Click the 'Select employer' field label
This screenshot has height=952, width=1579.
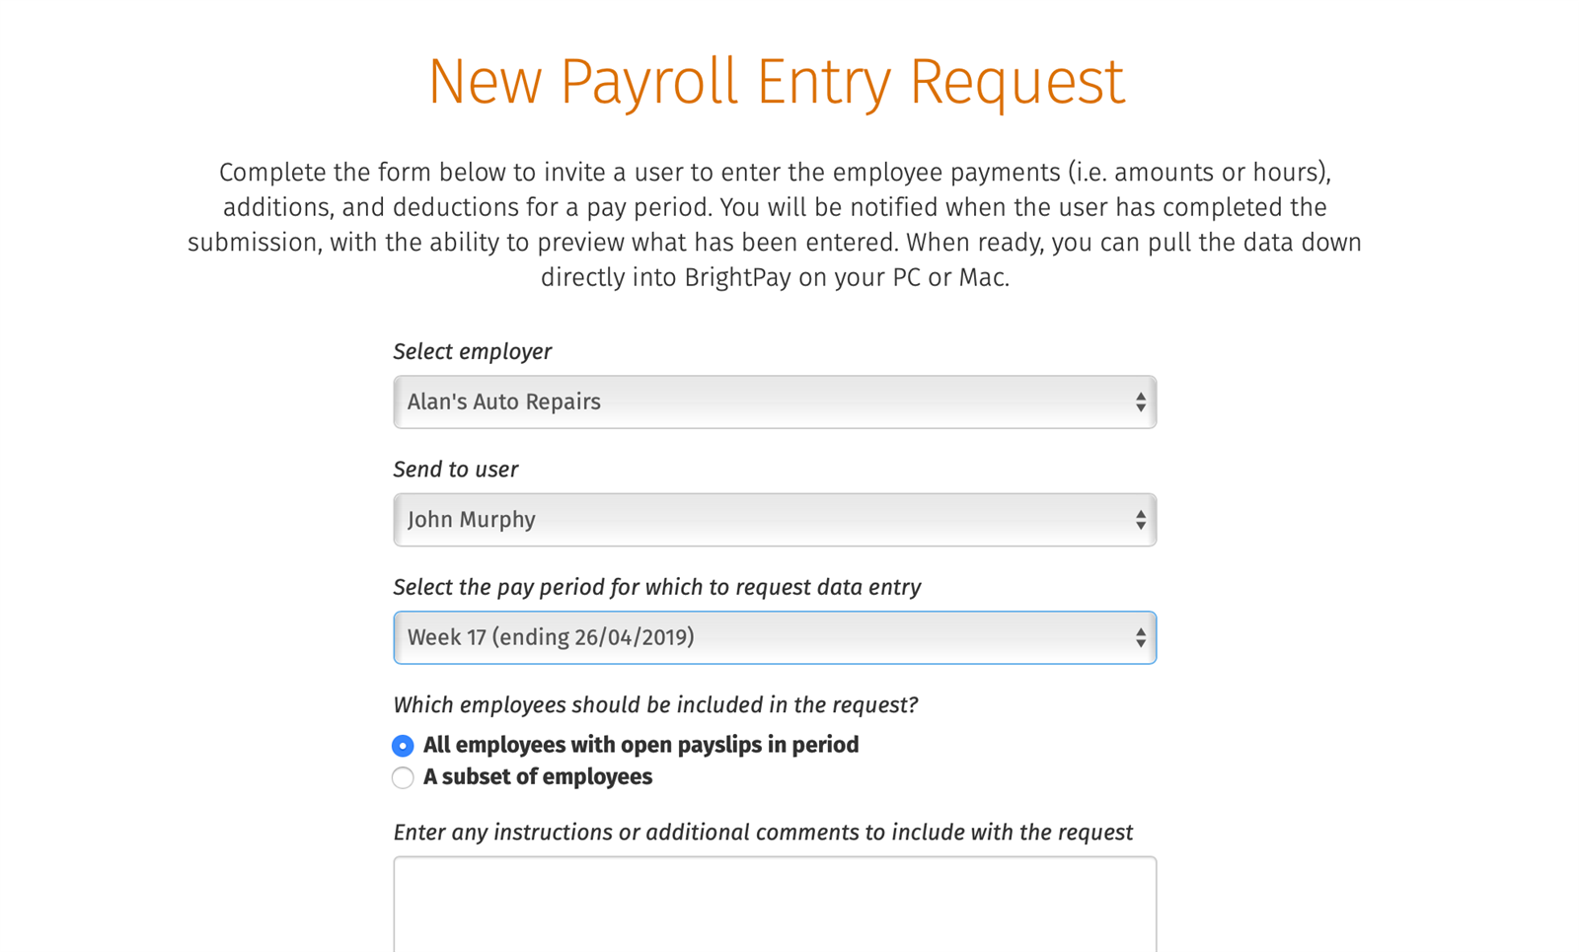coord(473,351)
